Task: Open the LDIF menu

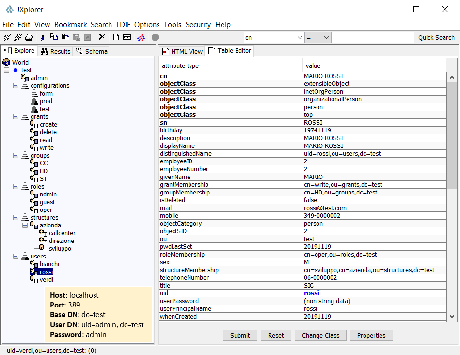Action: point(123,25)
